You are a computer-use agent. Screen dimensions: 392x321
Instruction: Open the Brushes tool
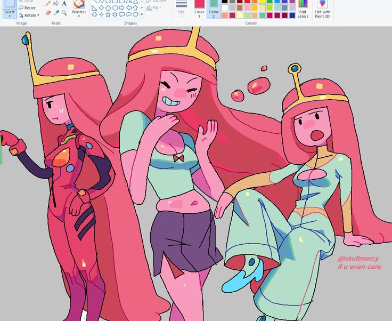coord(79,7)
